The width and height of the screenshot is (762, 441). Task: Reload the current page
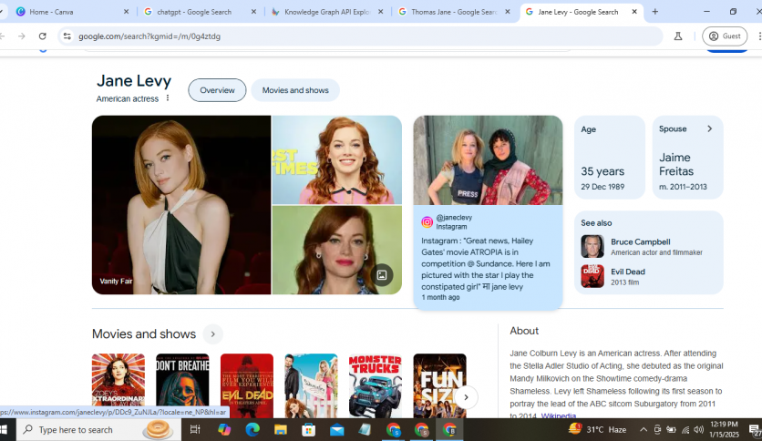(43, 36)
